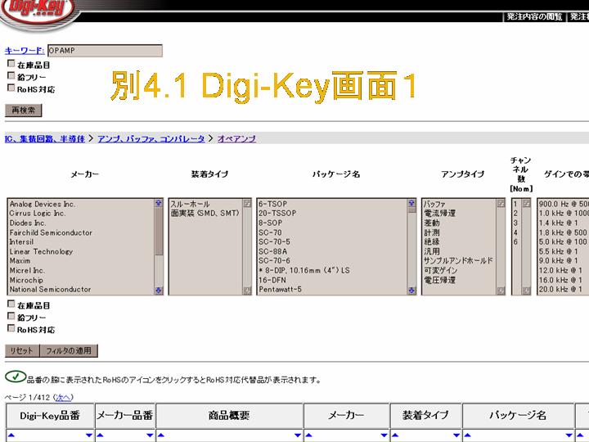
Task: Select 面実装 (SMD, SMT) mounting type
Action: pyautogui.click(x=206, y=213)
